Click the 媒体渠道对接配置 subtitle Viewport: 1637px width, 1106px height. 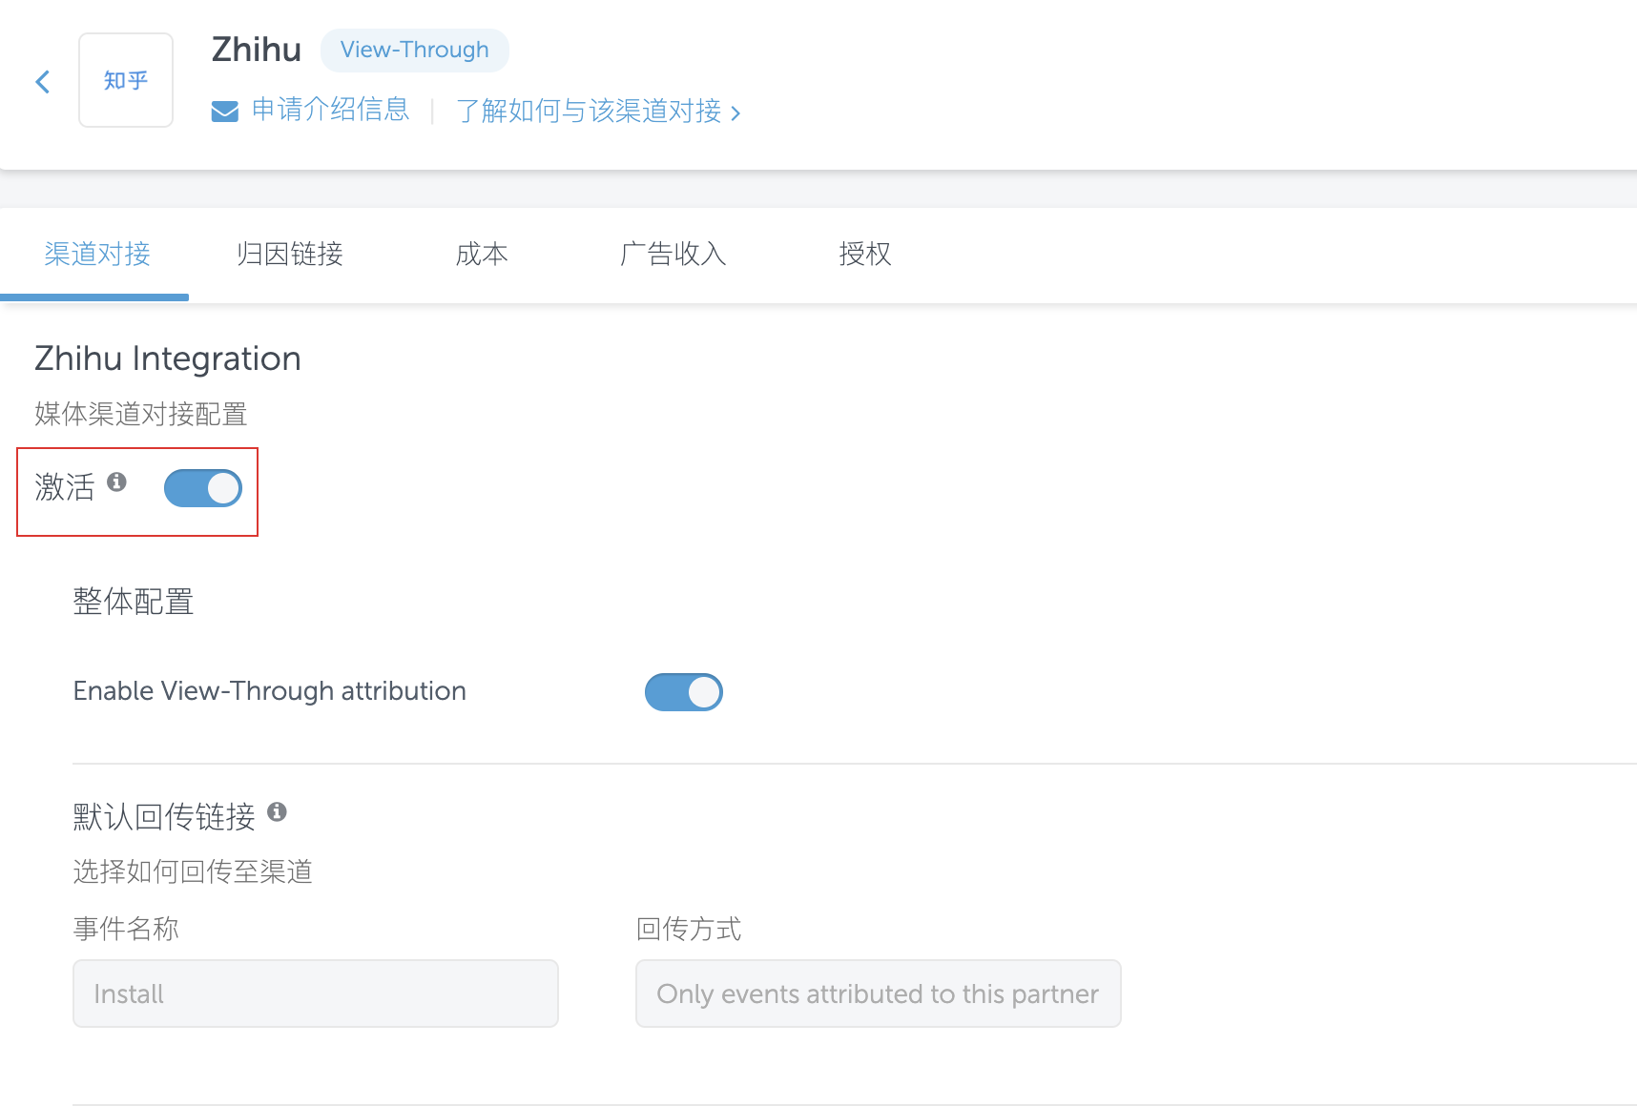[141, 414]
